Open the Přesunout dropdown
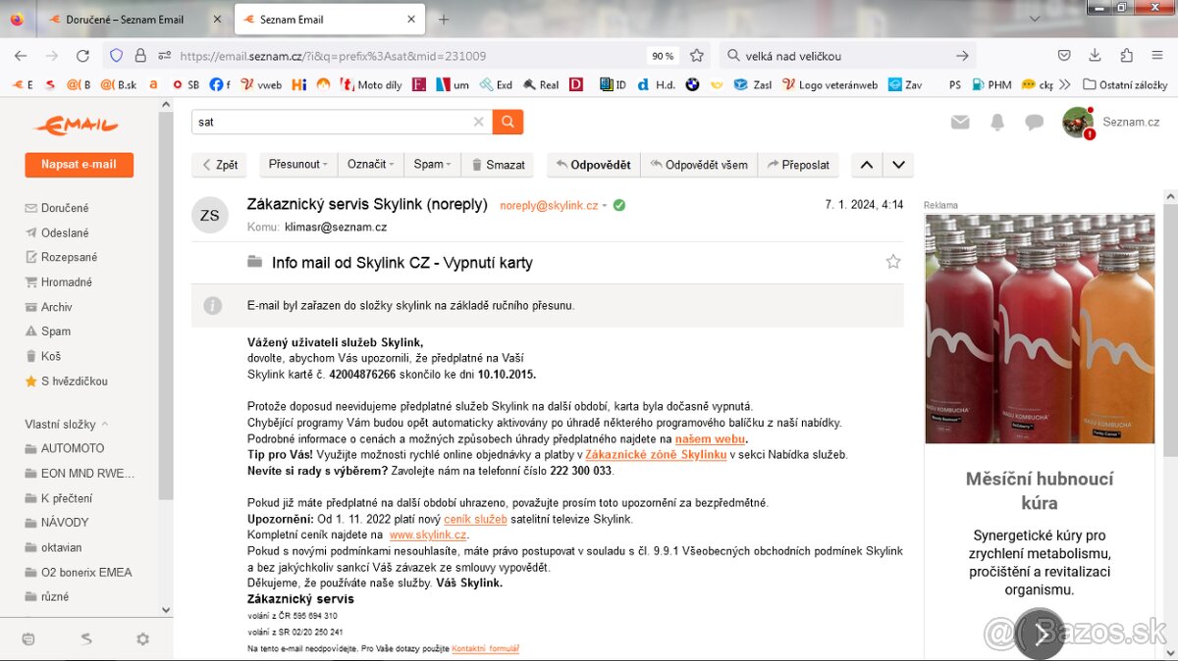This screenshot has height=661, width=1178. [x=298, y=165]
